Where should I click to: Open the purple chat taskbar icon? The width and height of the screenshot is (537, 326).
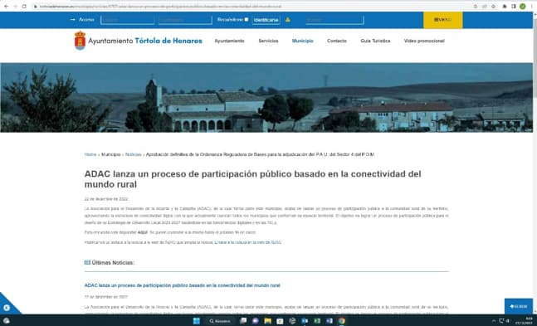click(255, 321)
